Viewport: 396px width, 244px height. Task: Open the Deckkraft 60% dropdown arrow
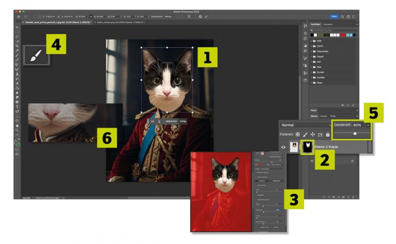(x=368, y=125)
